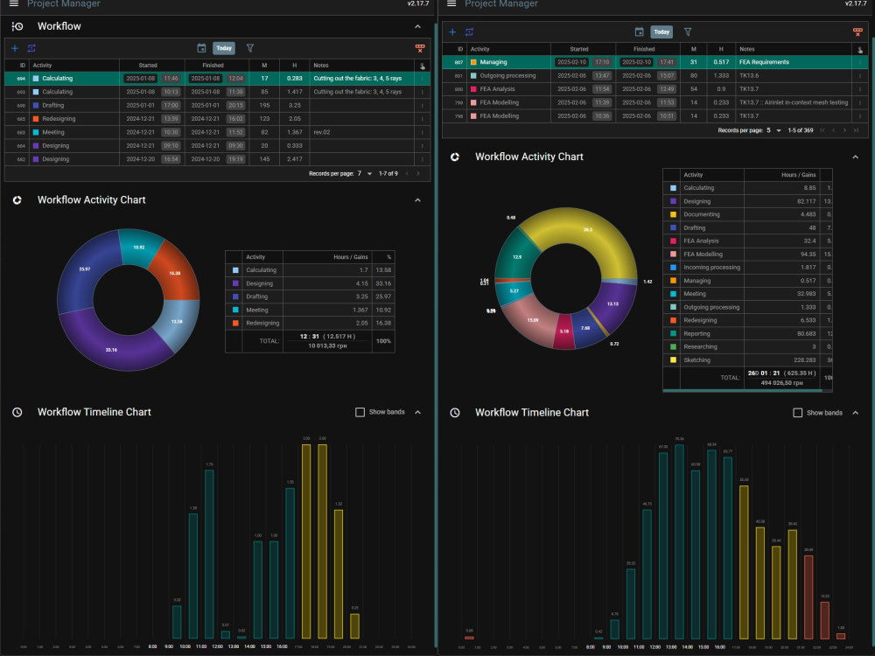Image resolution: width=875 pixels, height=656 pixels.
Task: Enable Show bands in left timeline
Action: pyautogui.click(x=360, y=412)
